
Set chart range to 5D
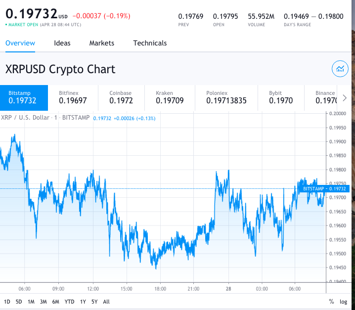click(x=19, y=302)
